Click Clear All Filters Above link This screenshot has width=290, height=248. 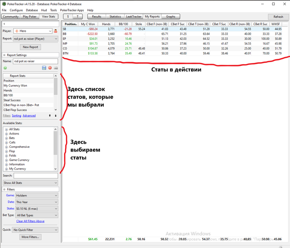point(30,221)
